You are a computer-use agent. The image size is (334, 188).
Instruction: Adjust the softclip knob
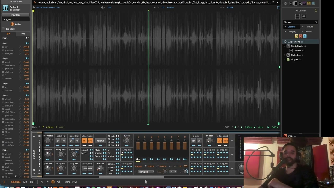pyautogui.click(x=100, y=168)
